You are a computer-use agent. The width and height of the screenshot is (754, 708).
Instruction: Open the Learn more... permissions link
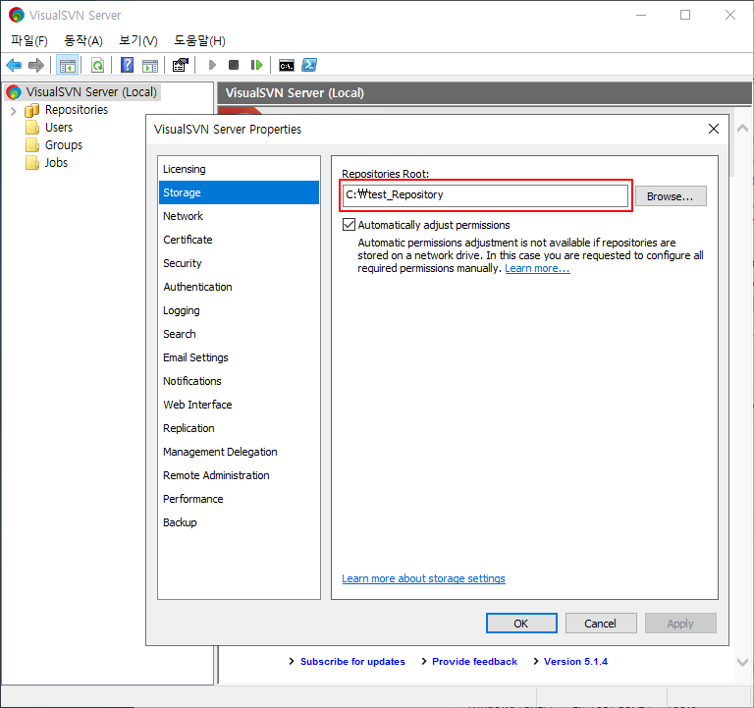537,268
